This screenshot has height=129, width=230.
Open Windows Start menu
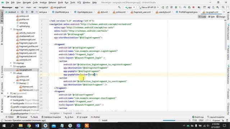4,126
